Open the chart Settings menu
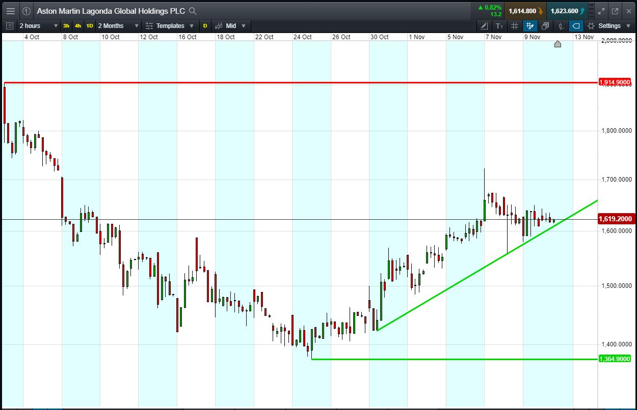This screenshot has height=410, width=637. (x=609, y=25)
